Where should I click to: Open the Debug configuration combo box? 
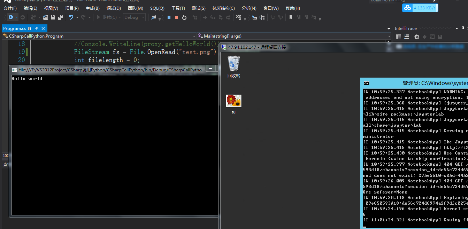[x=134, y=17]
